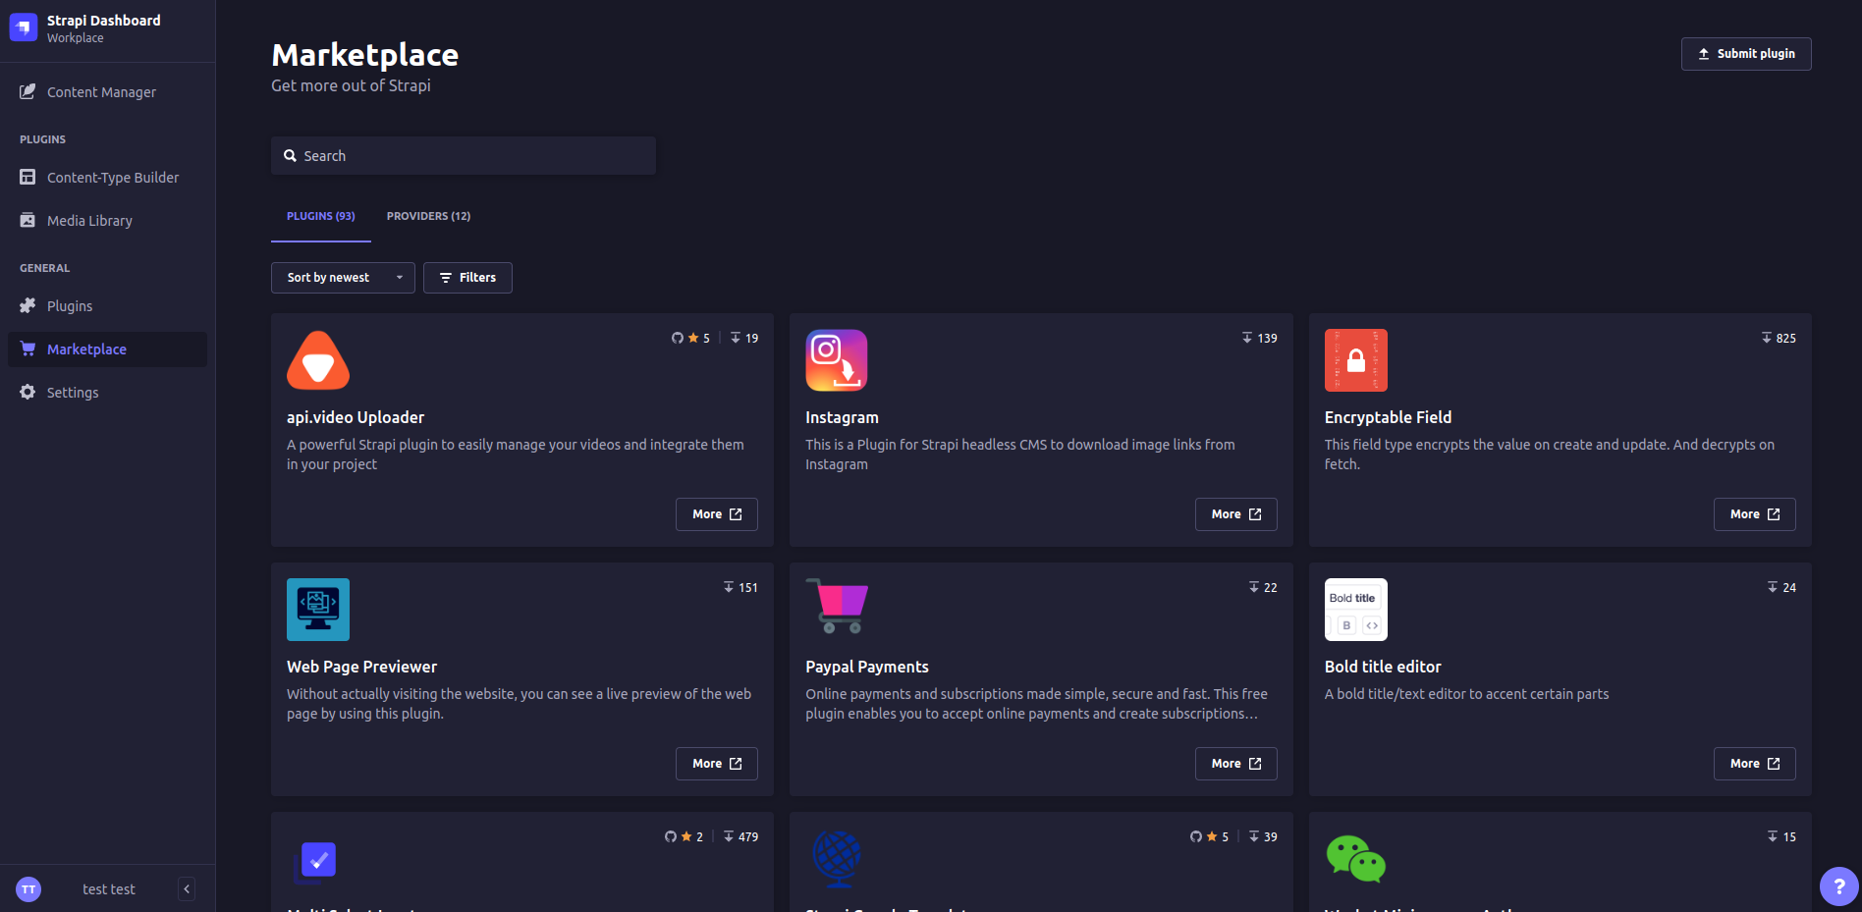Screen dimensions: 1862x912
Task: Click the Content-Type Builder layout icon
Action: 27,177
